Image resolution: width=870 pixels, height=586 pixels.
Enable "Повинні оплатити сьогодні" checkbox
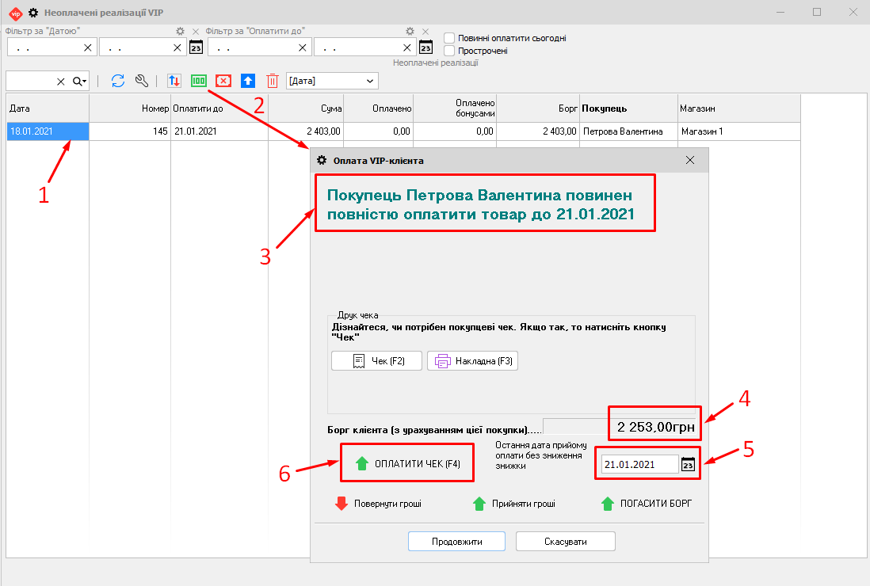[449, 38]
